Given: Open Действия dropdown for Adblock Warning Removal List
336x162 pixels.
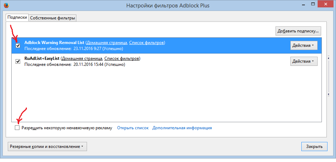Looking at the screenshot, I should 304,45.
